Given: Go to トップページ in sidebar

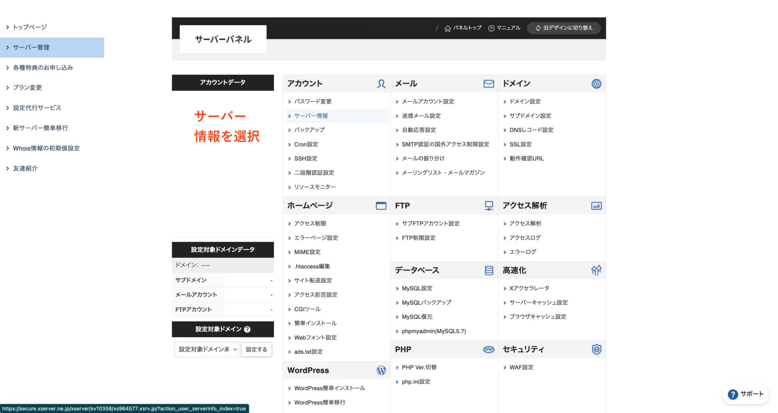Looking at the screenshot, I should (30, 27).
